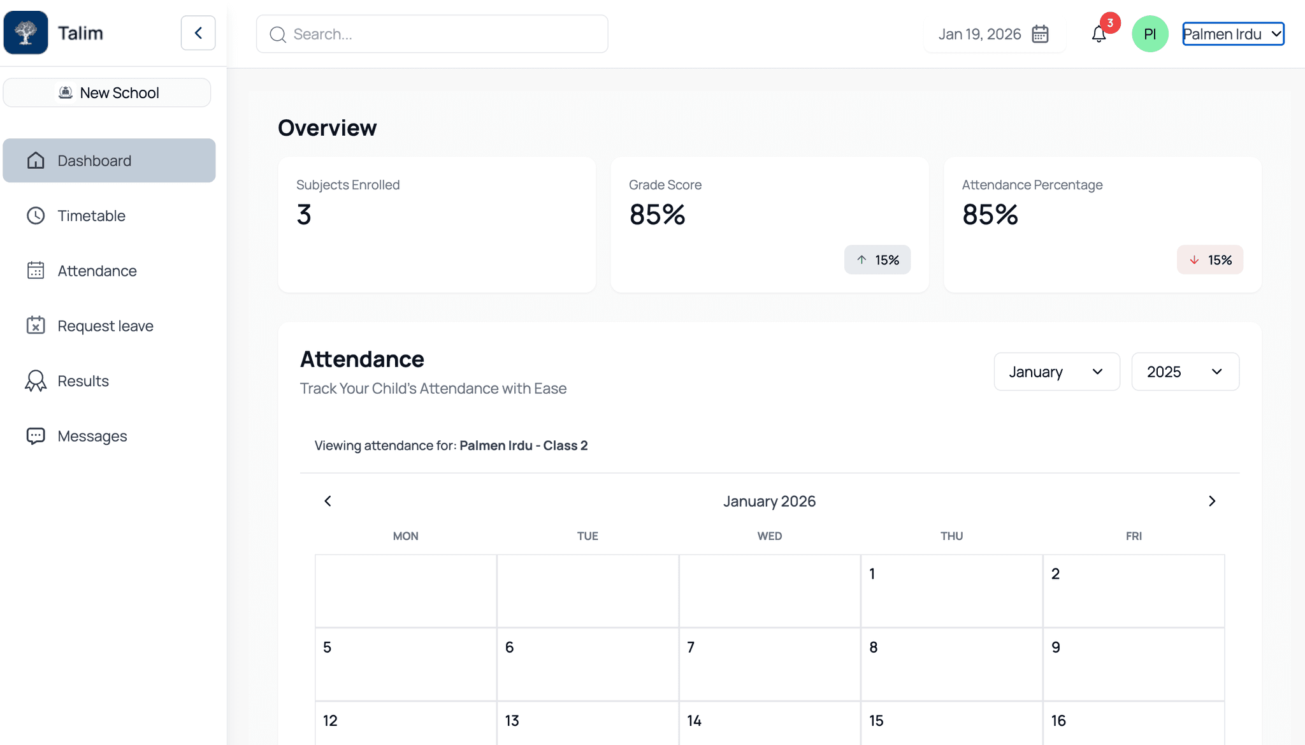The width and height of the screenshot is (1305, 745).
Task: Click the search magnifier icon
Action: tap(277, 34)
